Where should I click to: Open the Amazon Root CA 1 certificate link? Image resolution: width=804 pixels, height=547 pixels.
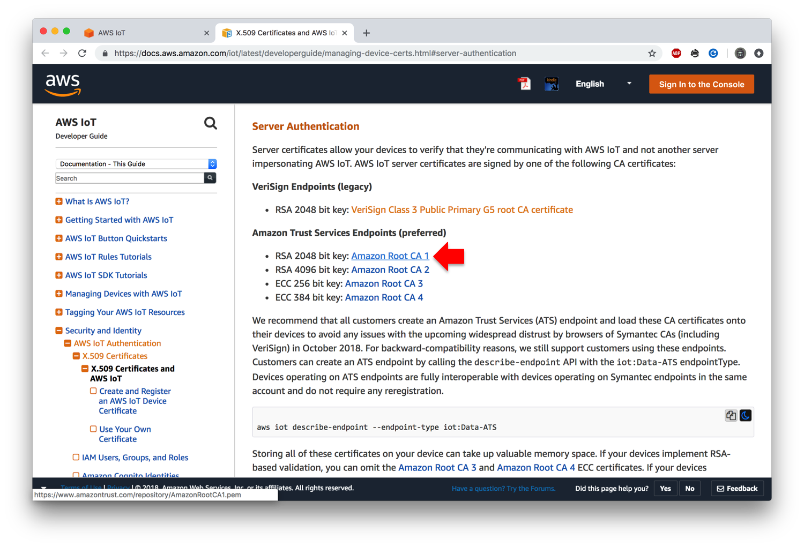[390, 256]
